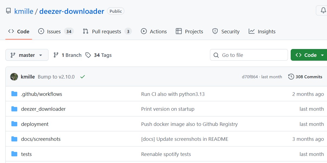This screenshot has width=327, height=163.
Task: Open the Bump to v2.10.0 commit message
Action: (x=56, y=77)
